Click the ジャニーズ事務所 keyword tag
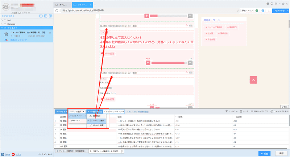 point(214,27)
